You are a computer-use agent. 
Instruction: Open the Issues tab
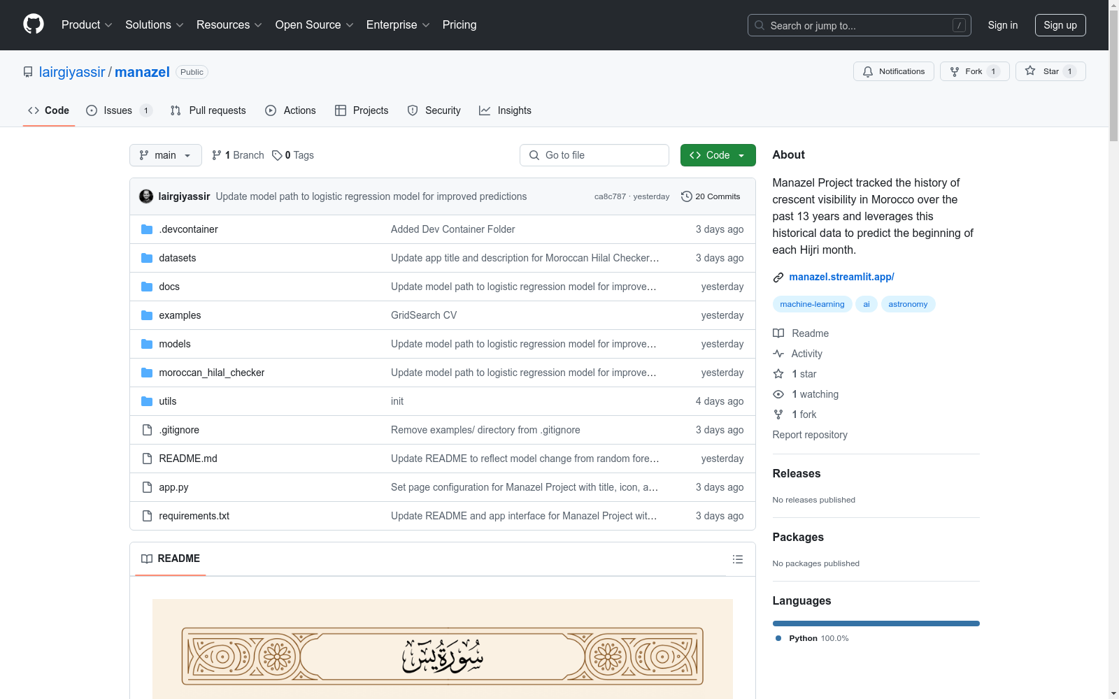[119, 110]
